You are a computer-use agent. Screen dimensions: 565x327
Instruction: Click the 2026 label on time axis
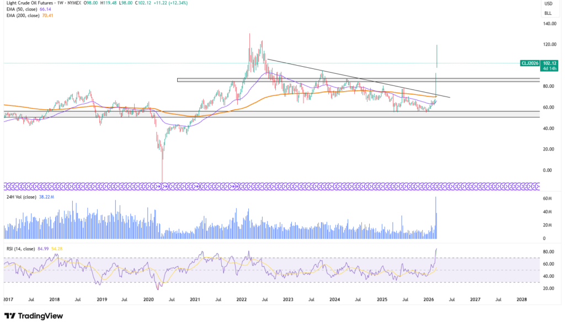(x=428, y=300)
